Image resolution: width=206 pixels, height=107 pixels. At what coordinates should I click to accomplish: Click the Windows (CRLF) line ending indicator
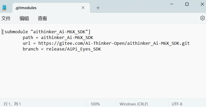point(134,104)
